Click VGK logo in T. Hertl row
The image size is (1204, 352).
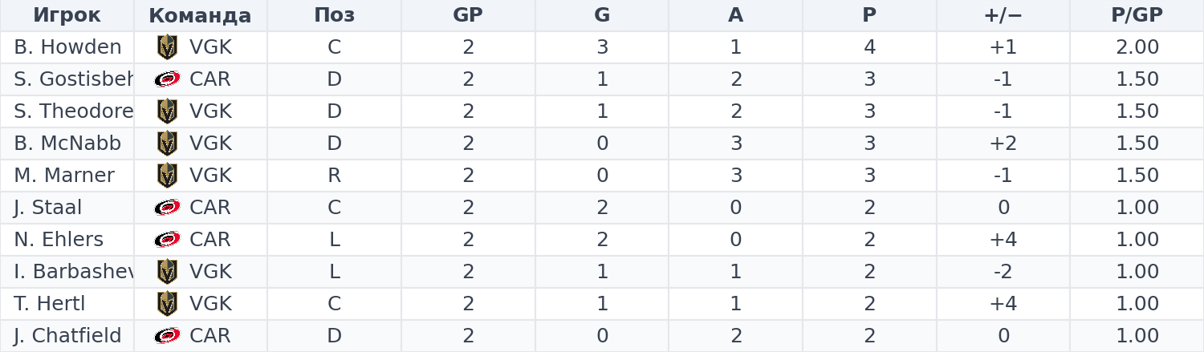point(167,304)
